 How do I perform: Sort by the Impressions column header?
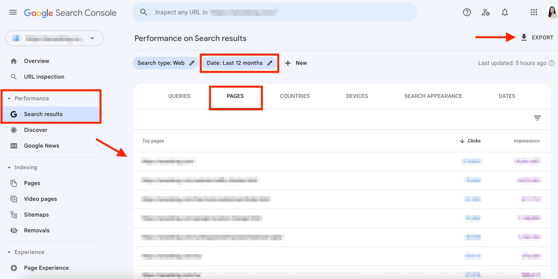pyautogui.click(x=527, y=141)
